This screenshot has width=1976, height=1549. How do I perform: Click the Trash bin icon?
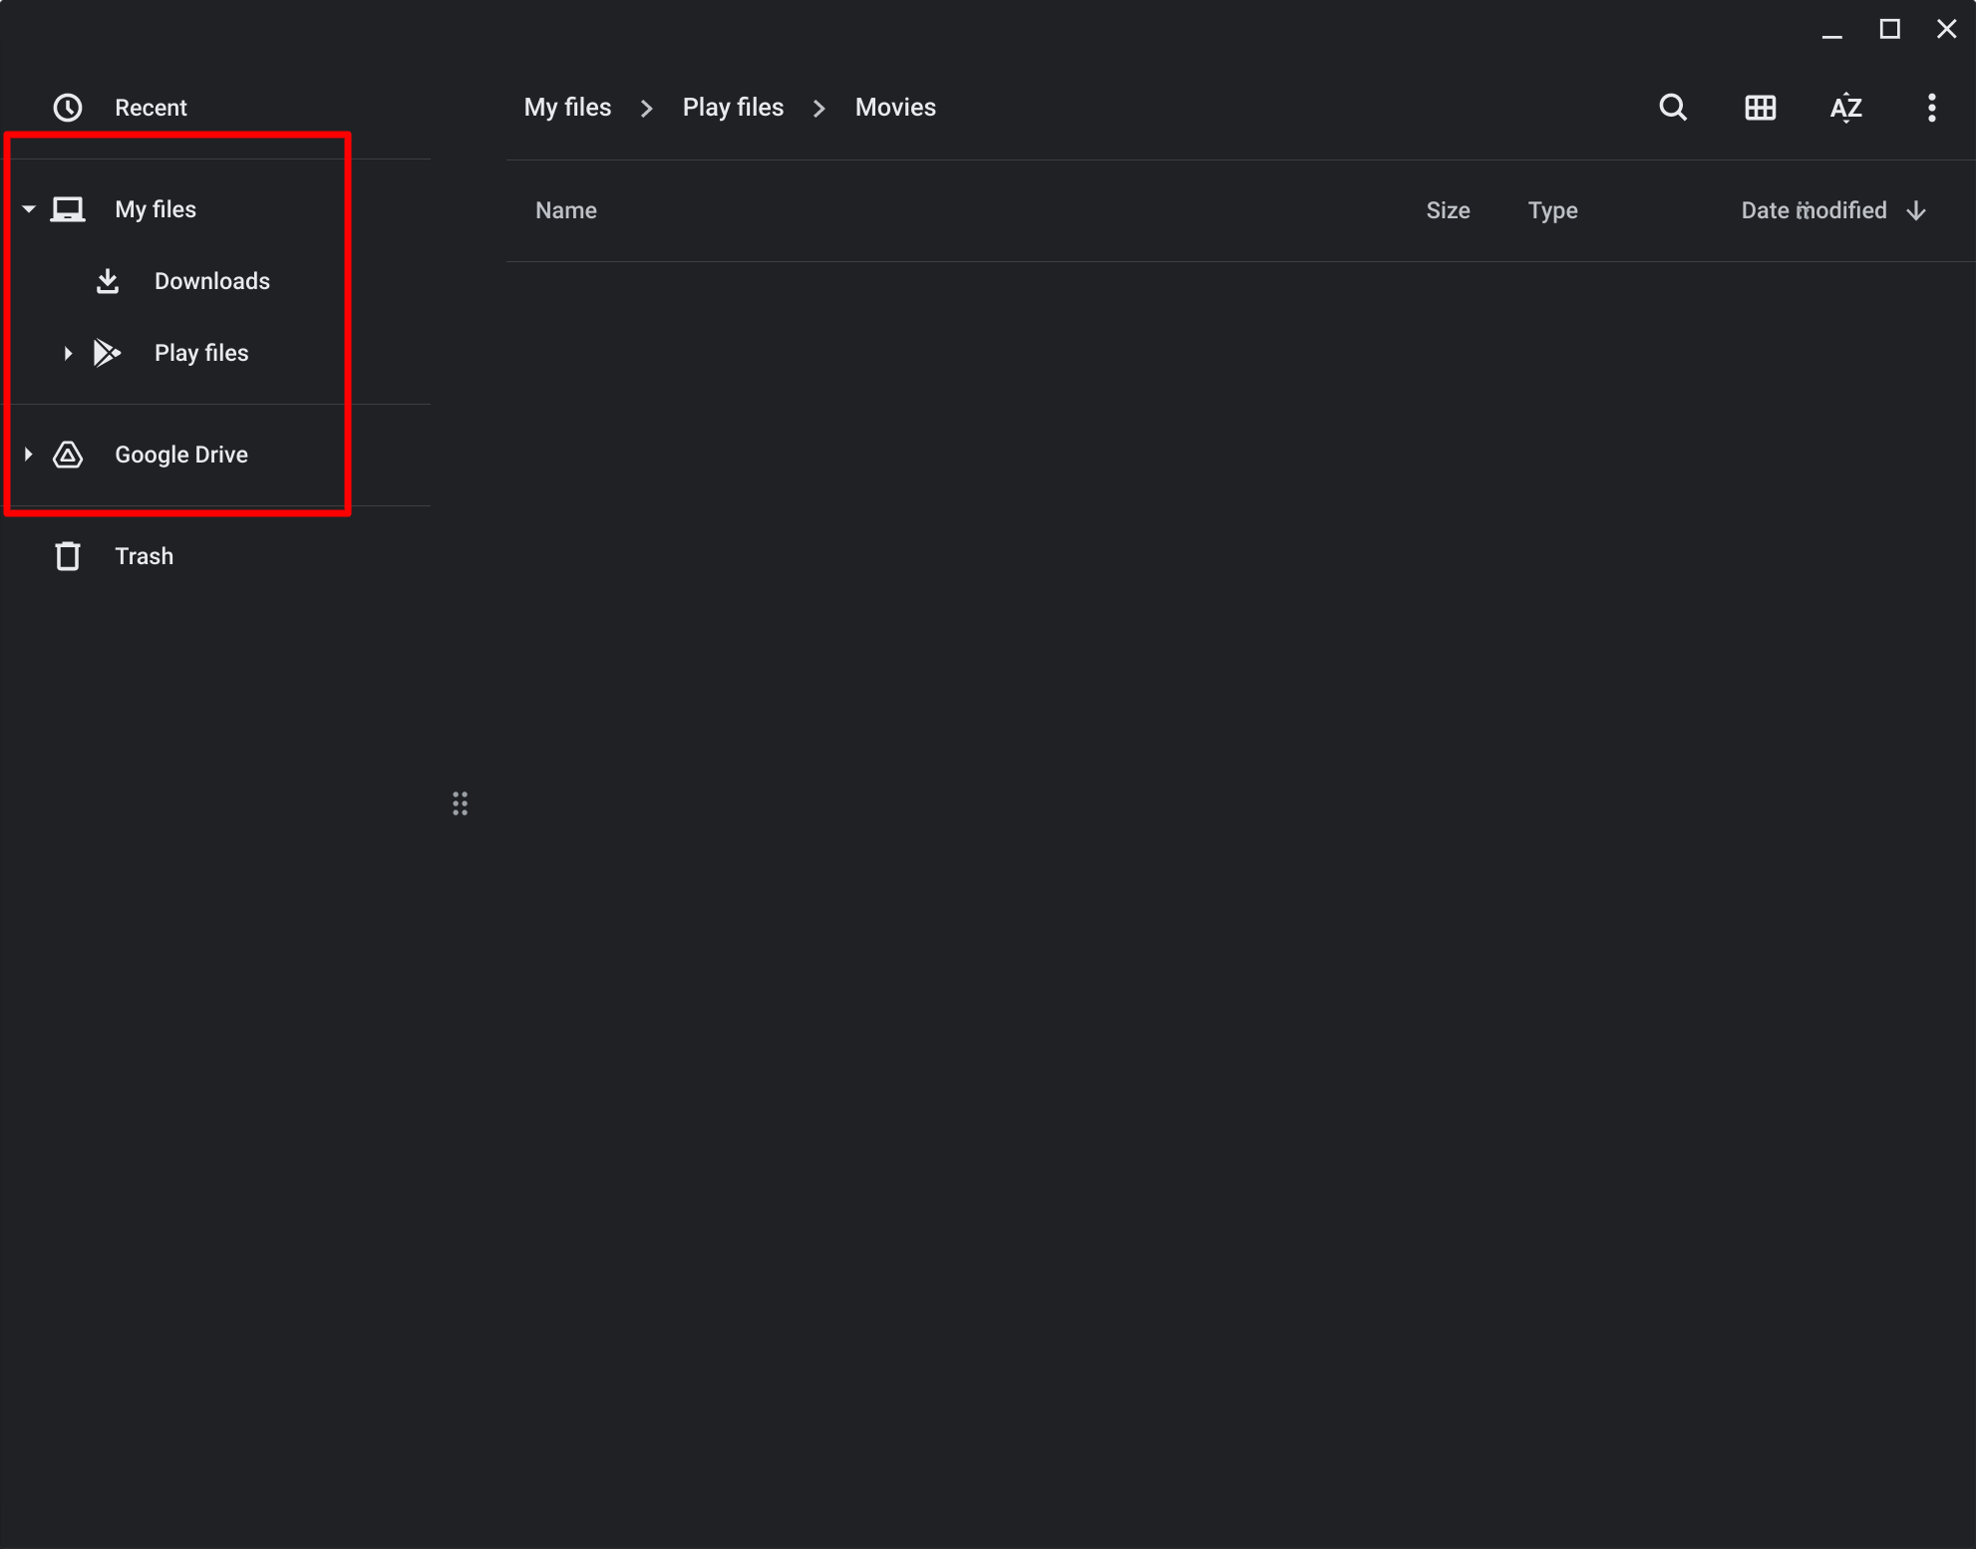click(x=68, y=556)
